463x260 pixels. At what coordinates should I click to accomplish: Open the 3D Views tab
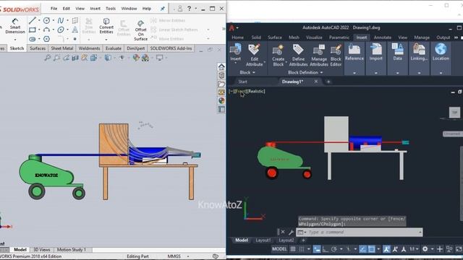tap(42, 250)
